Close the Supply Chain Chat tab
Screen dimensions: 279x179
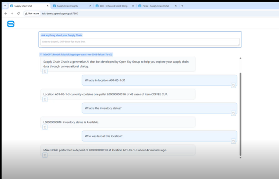(47, 6)
